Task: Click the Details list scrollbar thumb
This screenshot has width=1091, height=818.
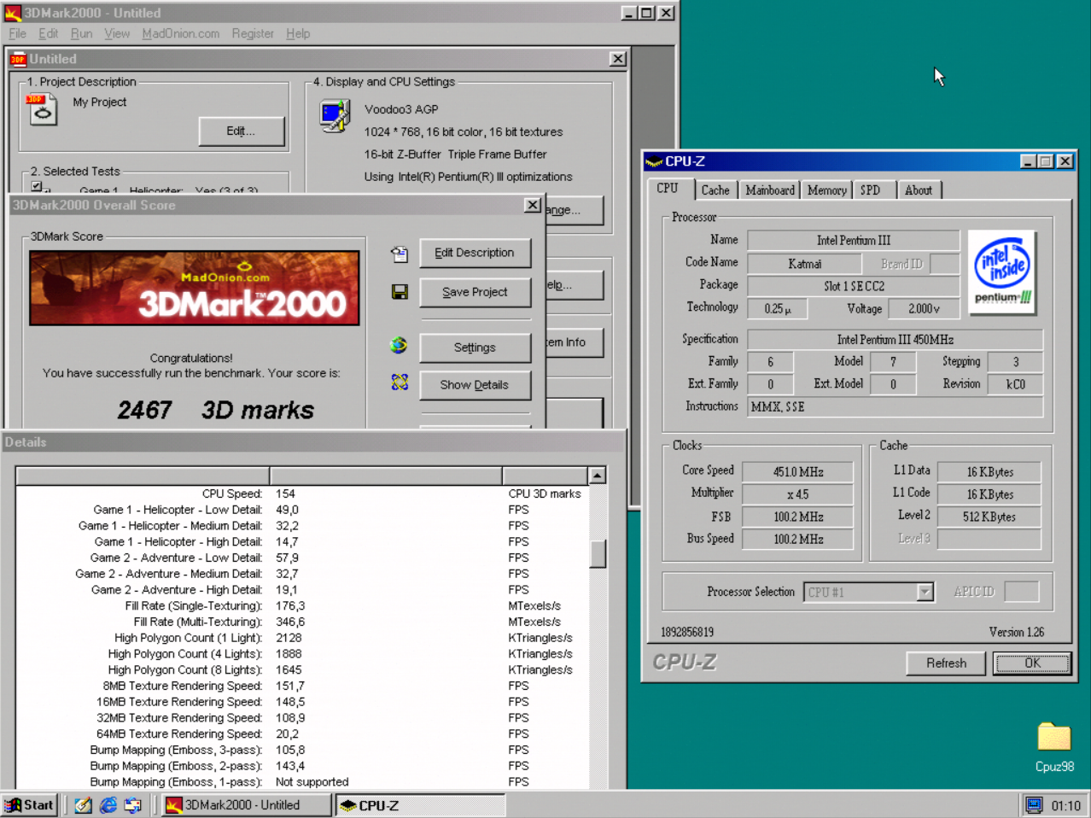Action: [x=598, y=554]
